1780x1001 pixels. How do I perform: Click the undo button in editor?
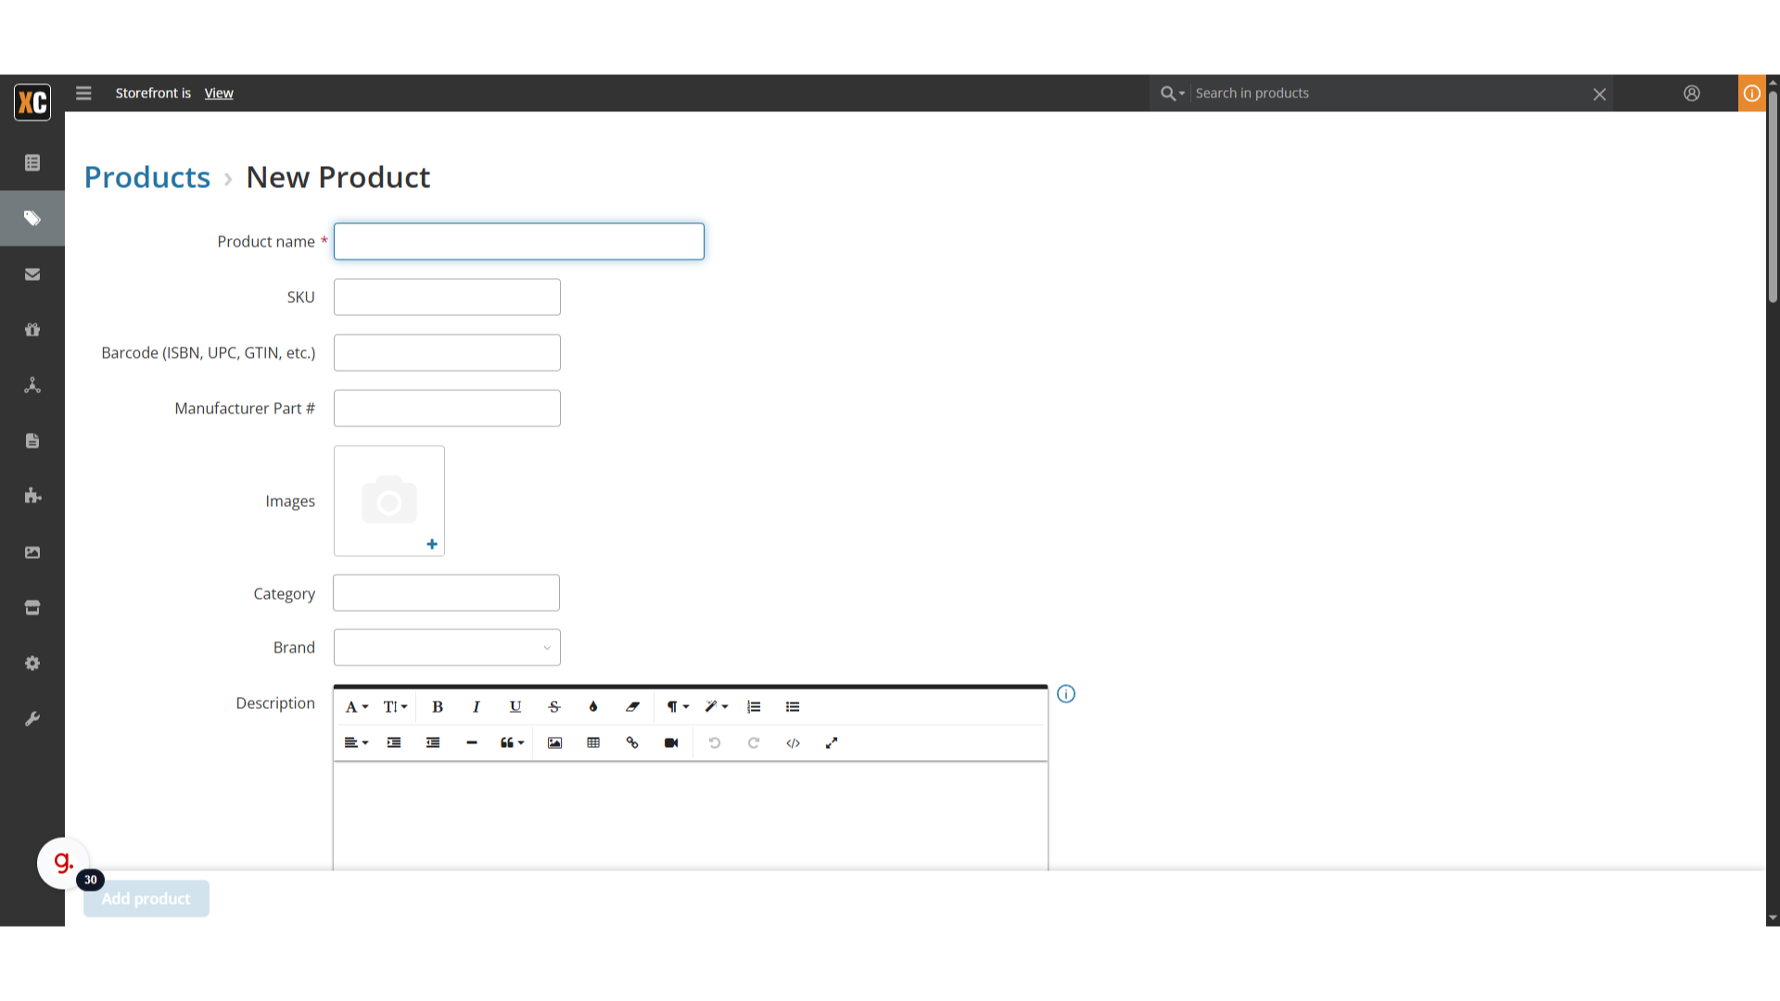tap(715, 743)
